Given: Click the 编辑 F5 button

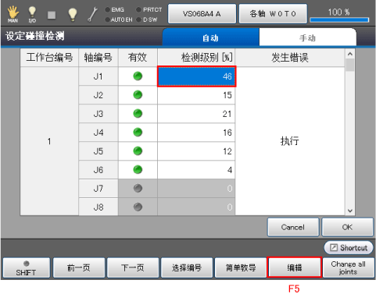Looking at the screenshot, I should point(295,267).
